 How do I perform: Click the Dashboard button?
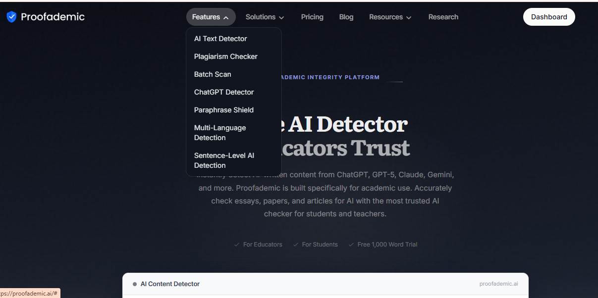point(549,17)
